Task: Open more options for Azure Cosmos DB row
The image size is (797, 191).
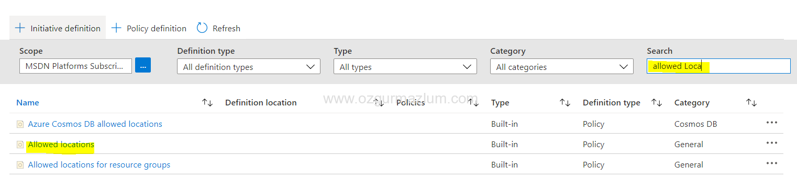Action: [x=771, y=123]
